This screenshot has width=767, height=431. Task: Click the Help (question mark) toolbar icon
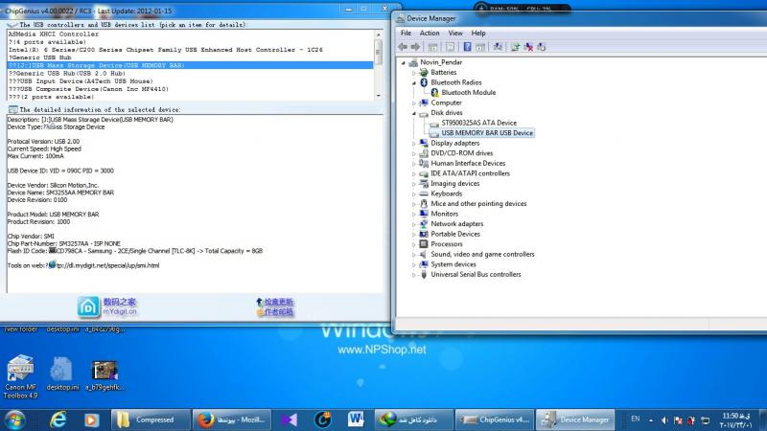click(x=467, y=47)
